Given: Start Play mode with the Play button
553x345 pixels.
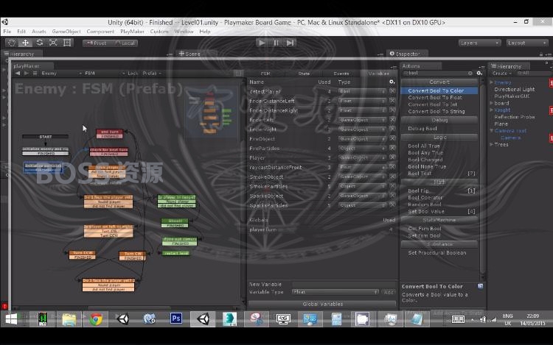Looking at the screenshot, I should click(262, 43).
